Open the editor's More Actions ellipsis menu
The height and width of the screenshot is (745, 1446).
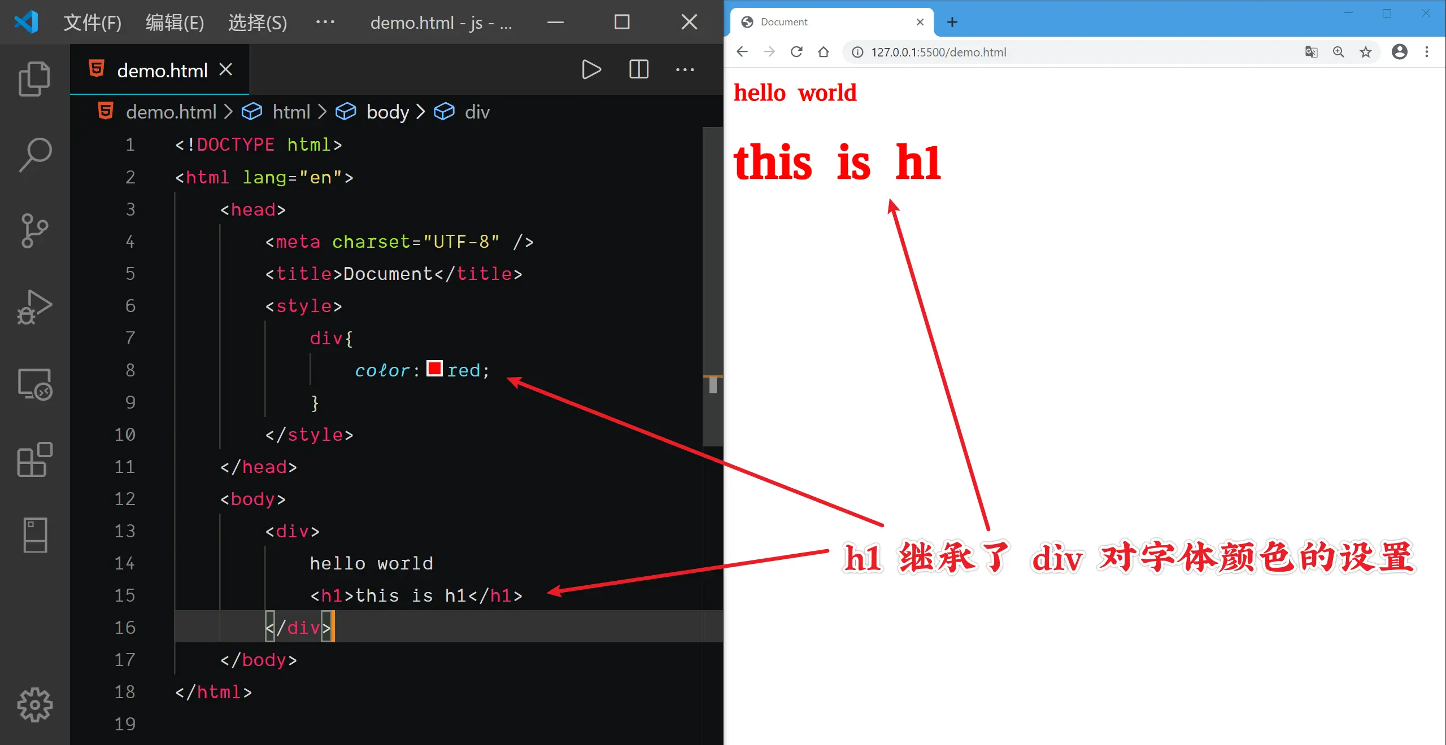(685, 70)
